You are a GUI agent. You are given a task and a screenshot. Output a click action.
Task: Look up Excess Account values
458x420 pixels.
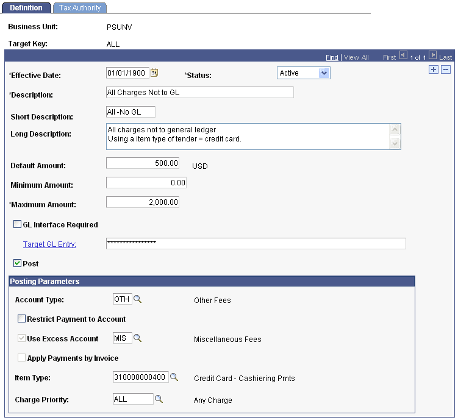[137, 338]
